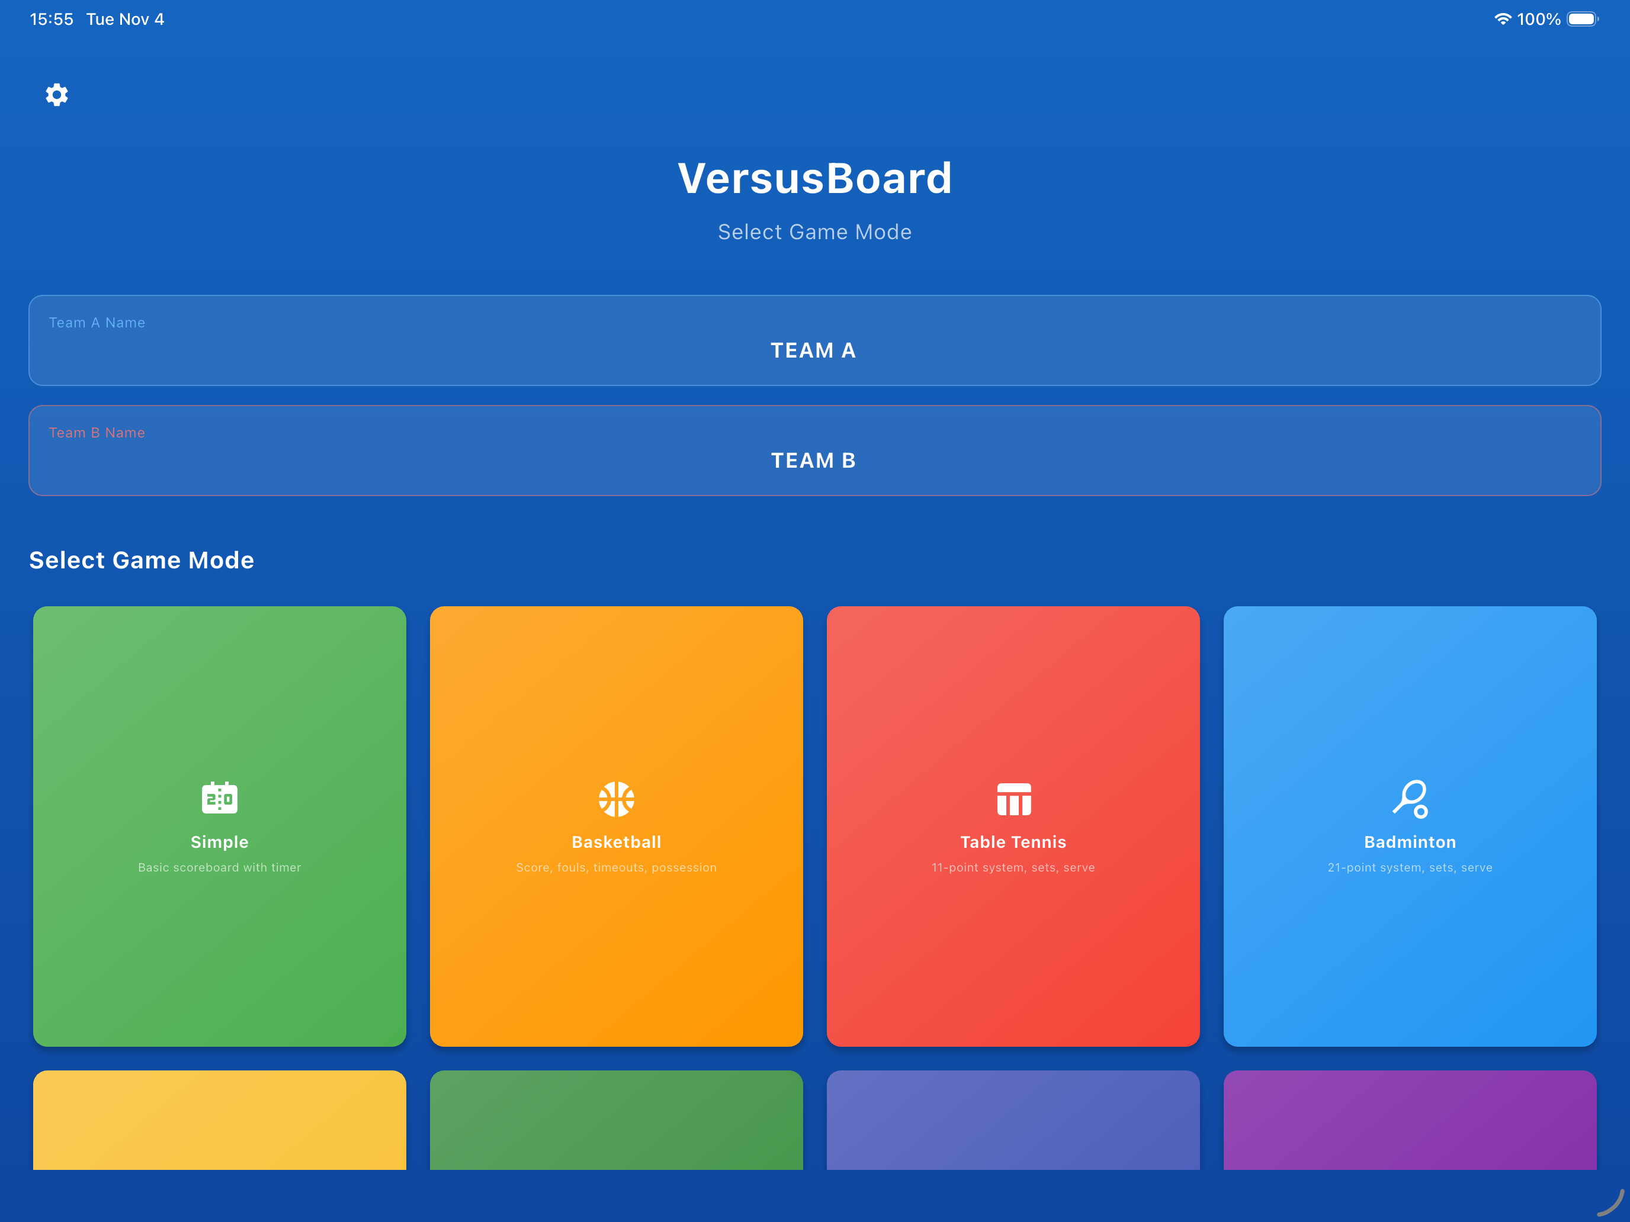The width and height of the screenshot is (1630, 1222).
Task: Click the clock showing 15:55
Action: (50, 19)
